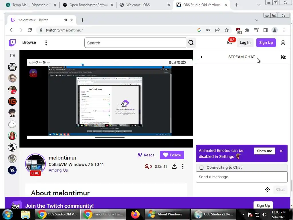Open the three-dot menu next to Browse
Image resolution: width=293 pixels, height=220 pixels.
click(46, 43)
